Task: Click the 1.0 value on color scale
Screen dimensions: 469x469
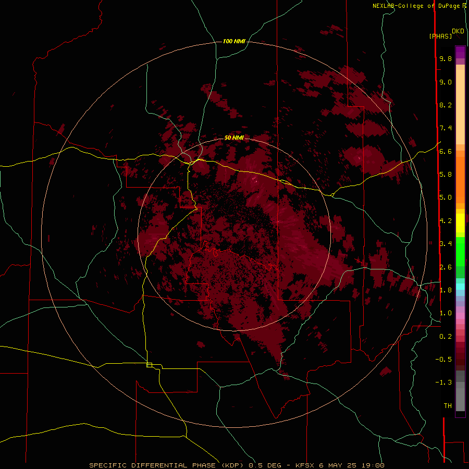Action: (x=446, y=313)
